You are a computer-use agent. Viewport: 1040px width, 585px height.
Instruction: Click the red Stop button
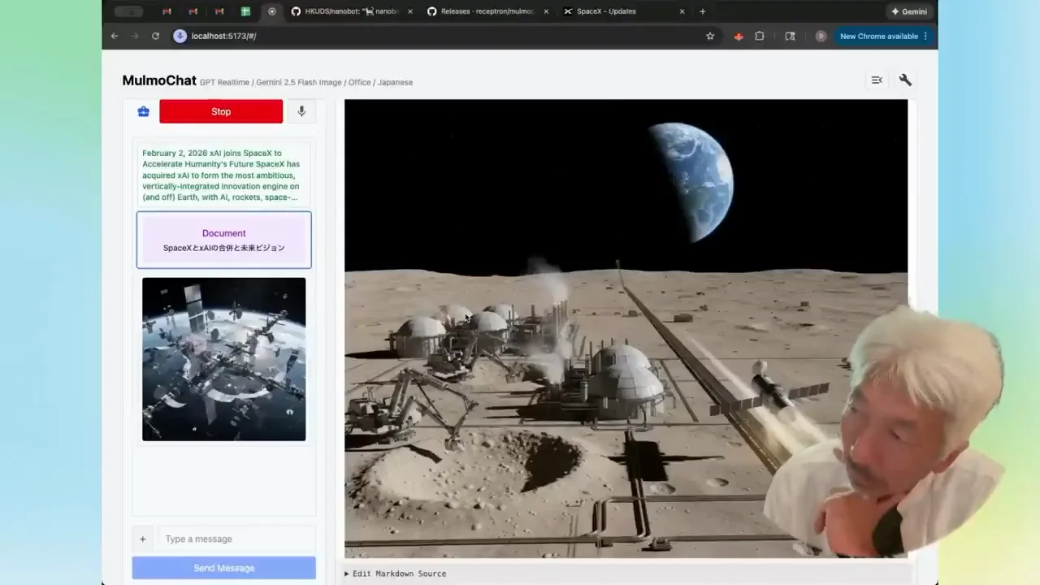point(221,111)
